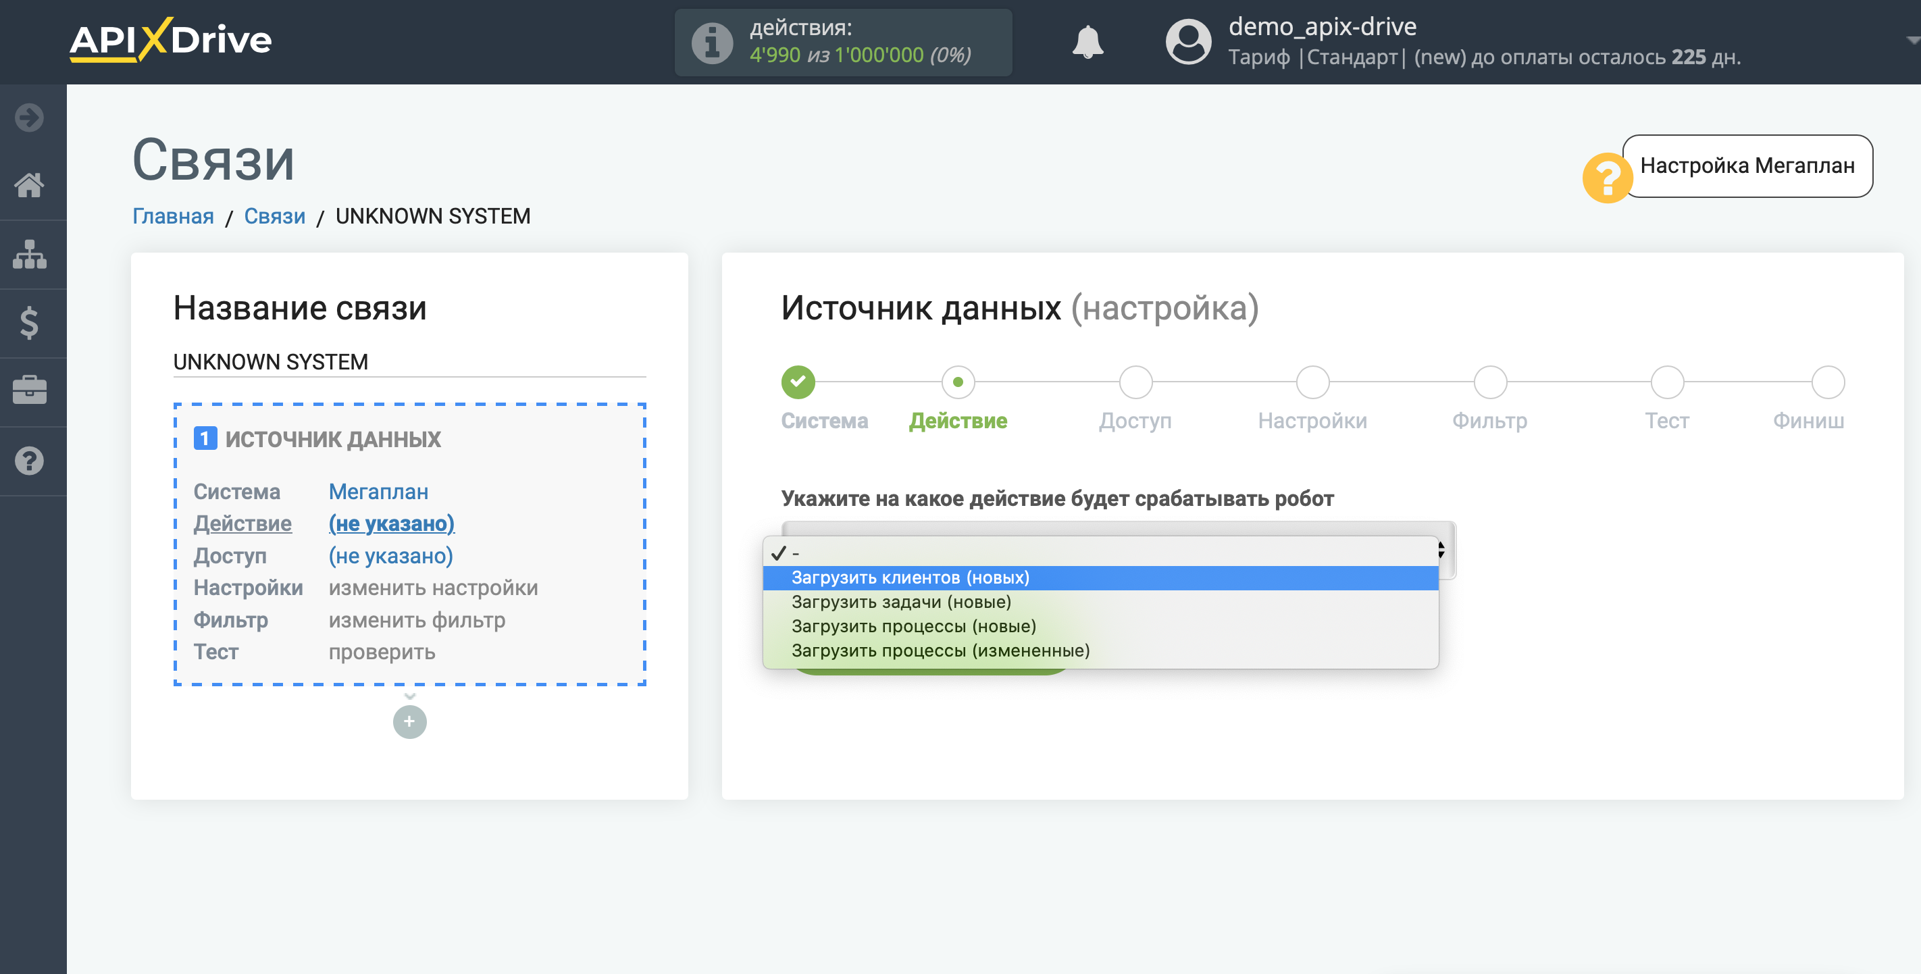Expand the sidebar with arrow icon
Screen dimensions: 1921x974
[x=30, y=117]
